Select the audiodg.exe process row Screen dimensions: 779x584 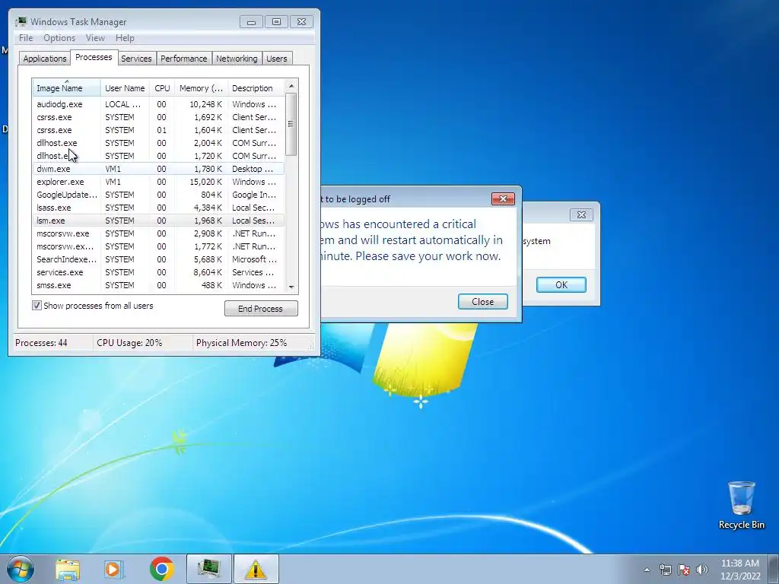[158, 104]
